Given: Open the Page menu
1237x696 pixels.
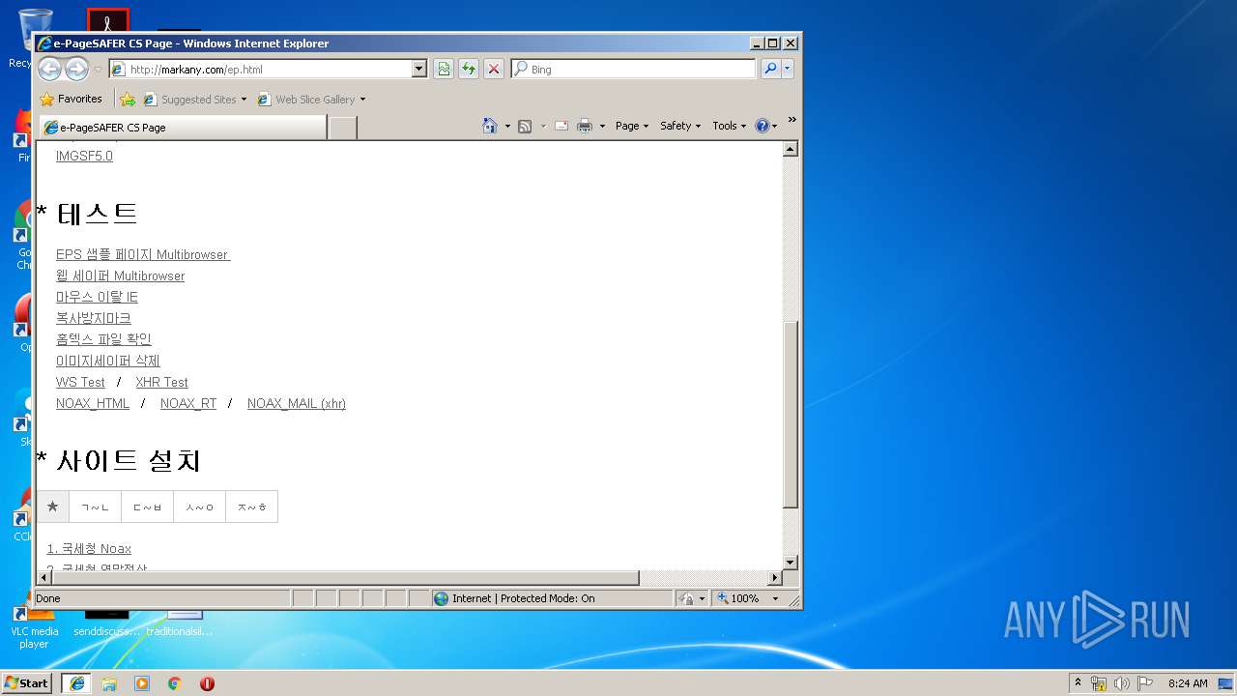Looking at the screenshot, I should coord(632,126).
